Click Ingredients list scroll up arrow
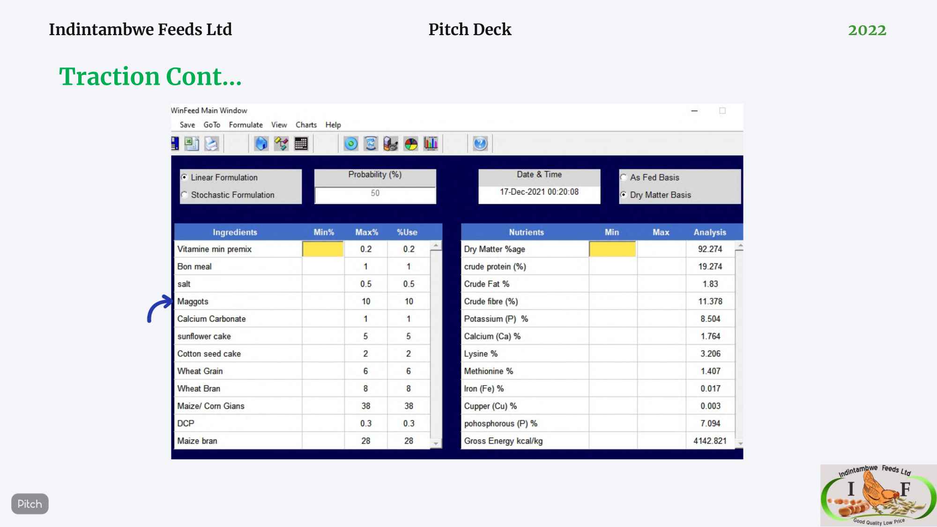Image resolution: width=937 pixels, height=527 pixels. pyautogui.click(x=436, y=245)
